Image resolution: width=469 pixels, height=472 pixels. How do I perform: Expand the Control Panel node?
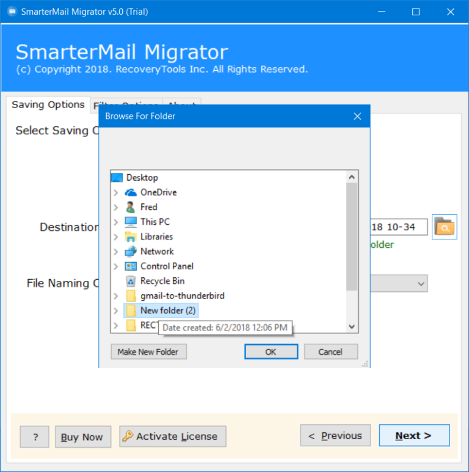point(116,266)
